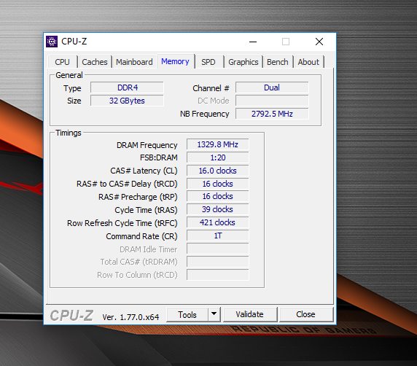Open the CPU tab
Screen dimensions: 417x366
tap(62, 62)
